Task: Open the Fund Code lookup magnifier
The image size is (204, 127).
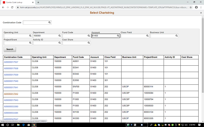Action: pos(89,36)
